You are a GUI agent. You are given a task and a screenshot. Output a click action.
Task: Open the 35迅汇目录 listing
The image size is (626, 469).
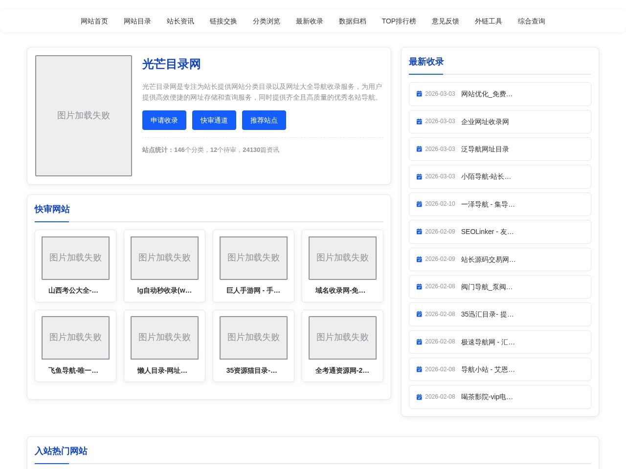488,314
